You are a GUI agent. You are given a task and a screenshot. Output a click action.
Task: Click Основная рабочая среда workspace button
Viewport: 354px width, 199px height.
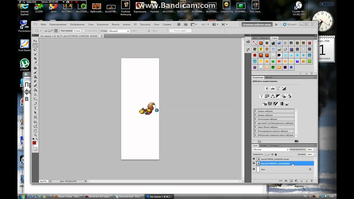(257, 24)
